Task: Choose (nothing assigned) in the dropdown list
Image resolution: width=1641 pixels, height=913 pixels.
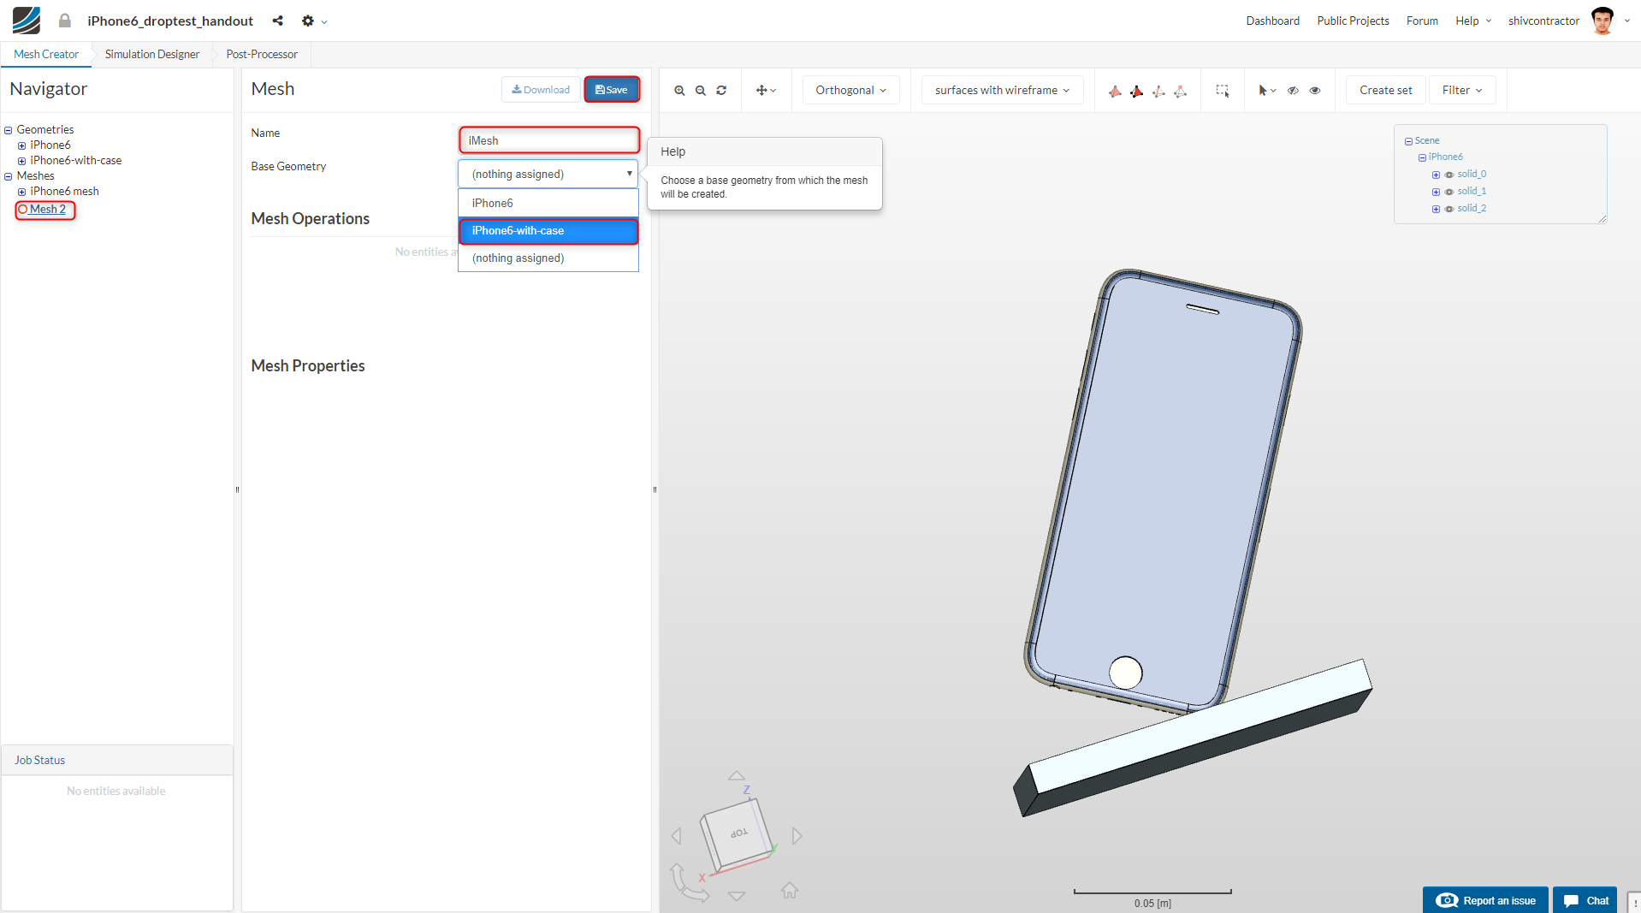Action: [x=548, y=258]
